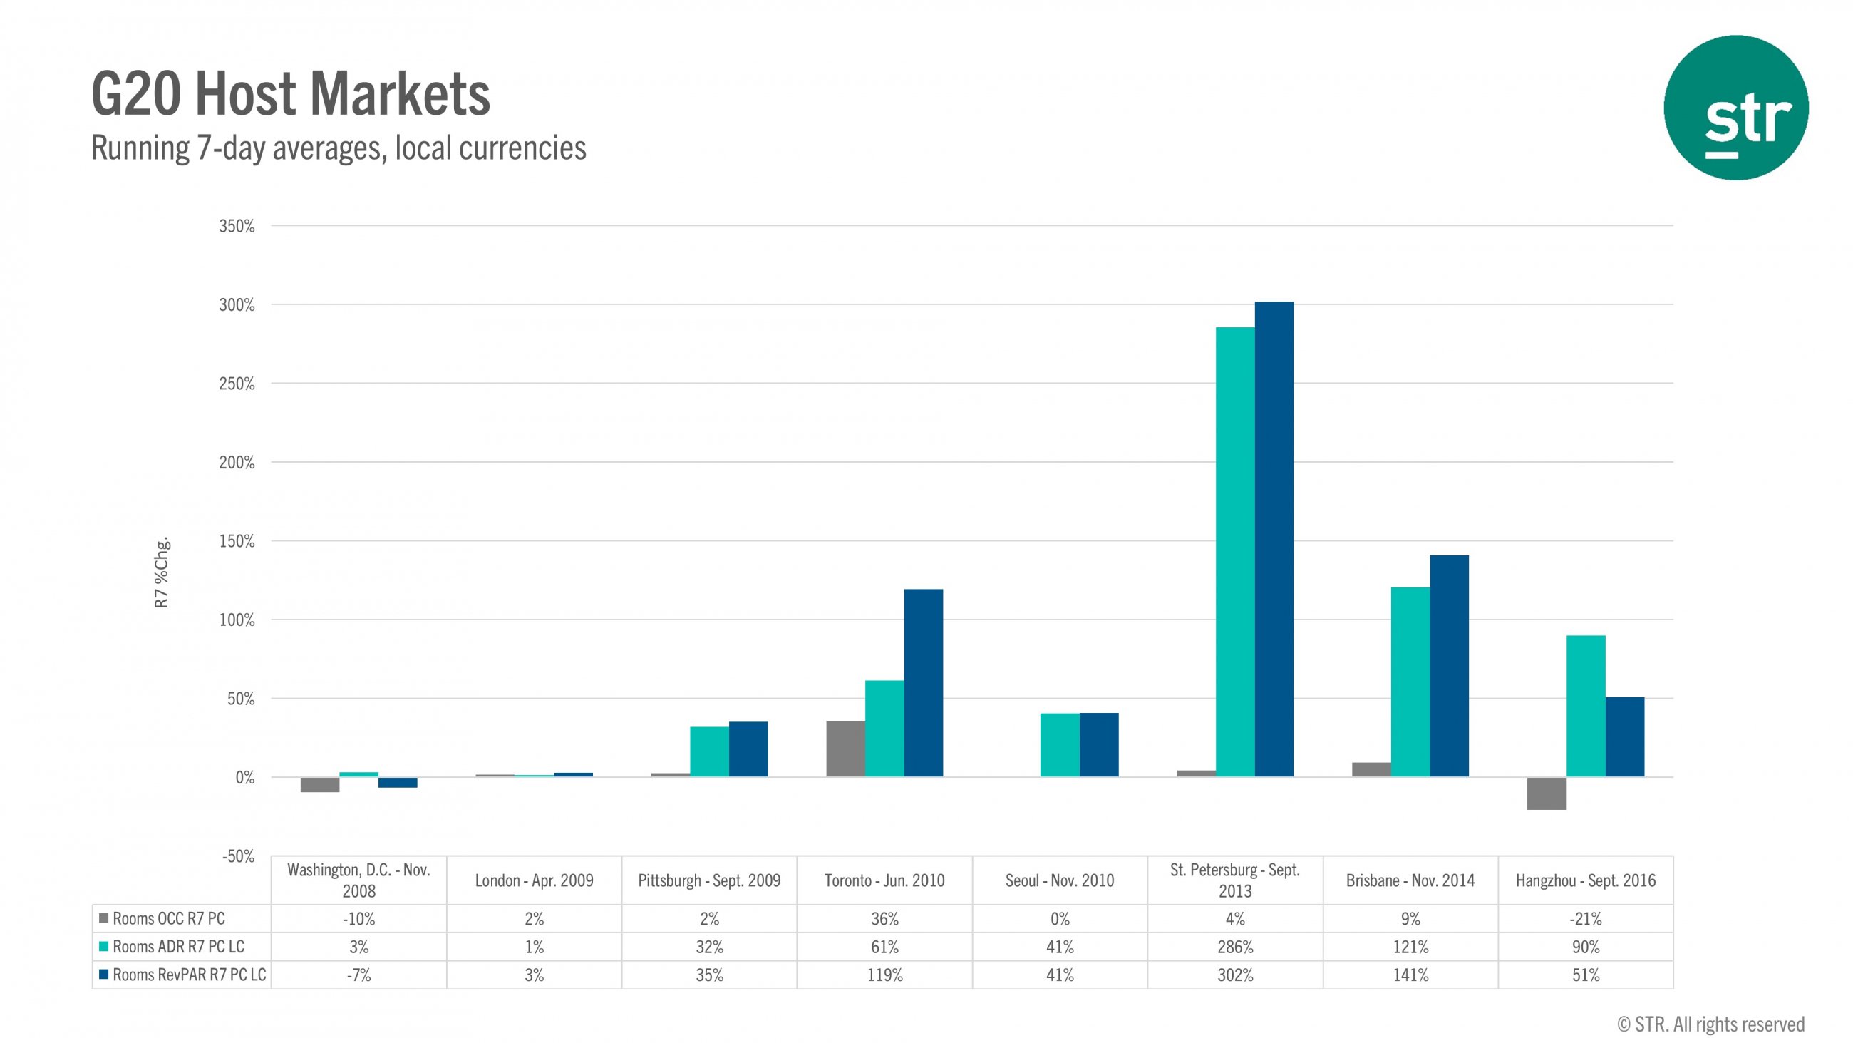Click the G20 Host Markets title
This screenshot has height=1043, width=1853.
tap(291, 93)
